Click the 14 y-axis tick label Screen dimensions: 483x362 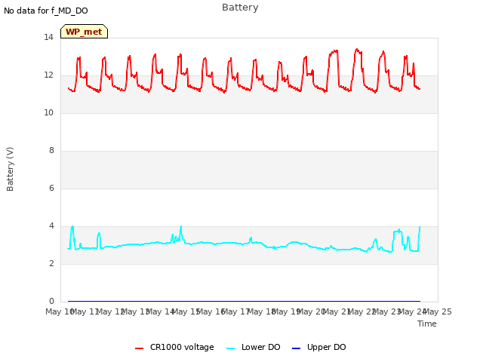(48, 37)
